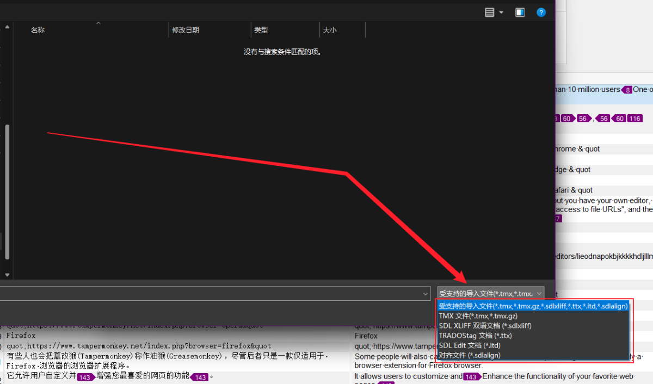This screenshot has height=384, width=653.
Task: Click the purple tag marker numbered 8
Action: 627,90
